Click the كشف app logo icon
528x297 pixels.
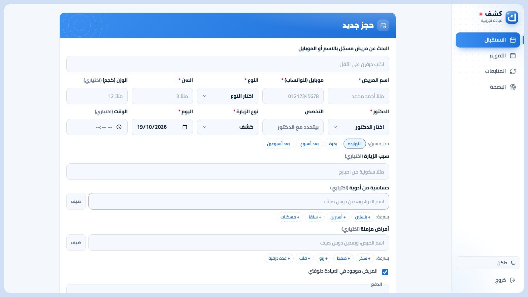[x=512, y=17]
